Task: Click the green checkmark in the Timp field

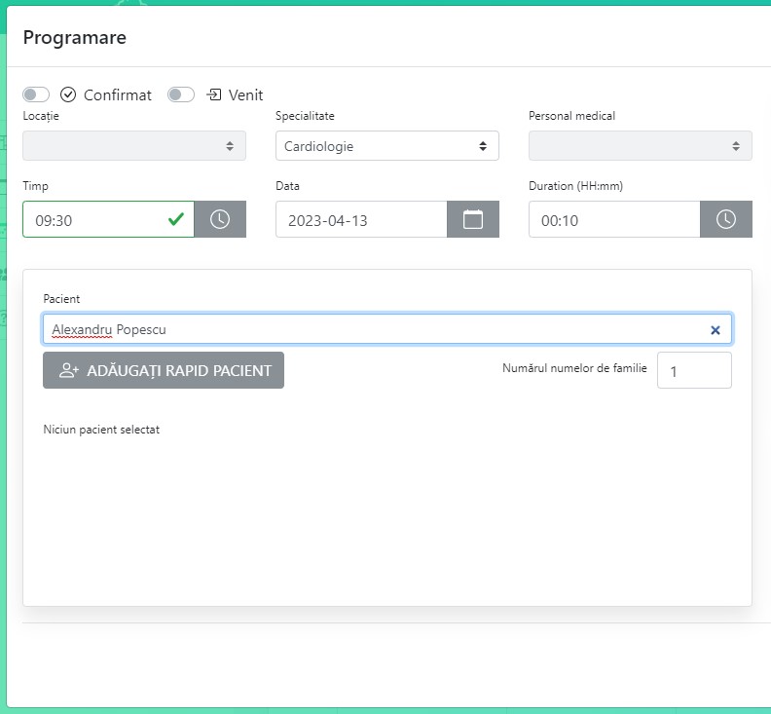Action: click(x=176, y=219)
